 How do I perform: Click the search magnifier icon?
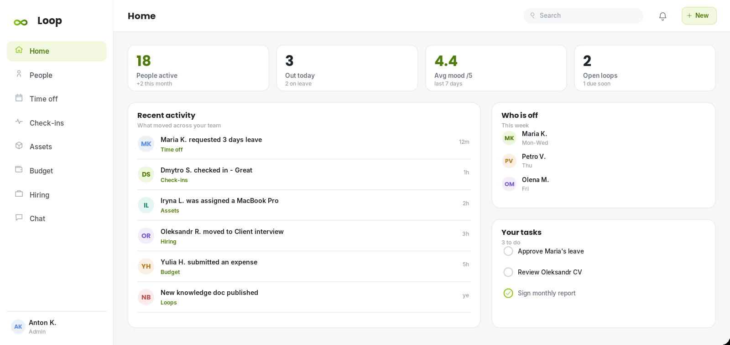[532, 15]
